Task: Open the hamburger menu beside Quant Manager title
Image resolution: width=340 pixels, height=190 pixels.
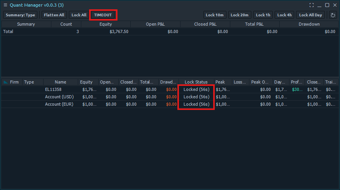Action: (x=5, y=5)
